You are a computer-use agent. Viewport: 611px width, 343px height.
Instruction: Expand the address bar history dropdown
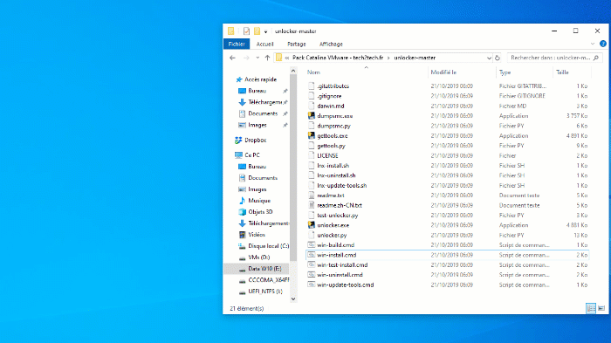[x=489, y=58]
